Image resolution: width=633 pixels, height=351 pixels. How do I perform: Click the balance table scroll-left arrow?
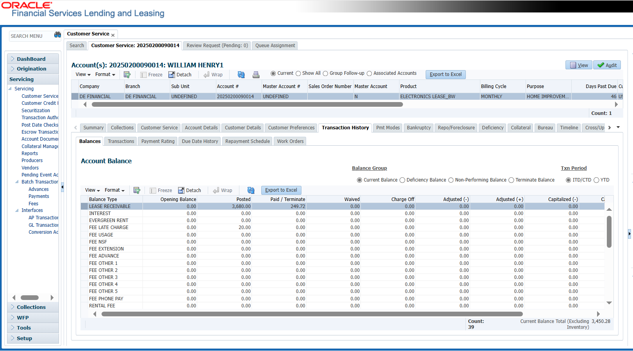pyautogui.click(x=95, y=314)
